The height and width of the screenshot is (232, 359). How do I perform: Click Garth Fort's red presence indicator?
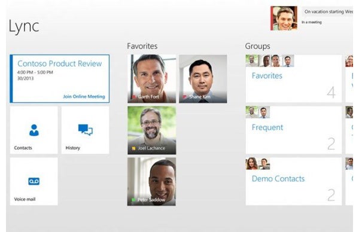tap(134, 97)
